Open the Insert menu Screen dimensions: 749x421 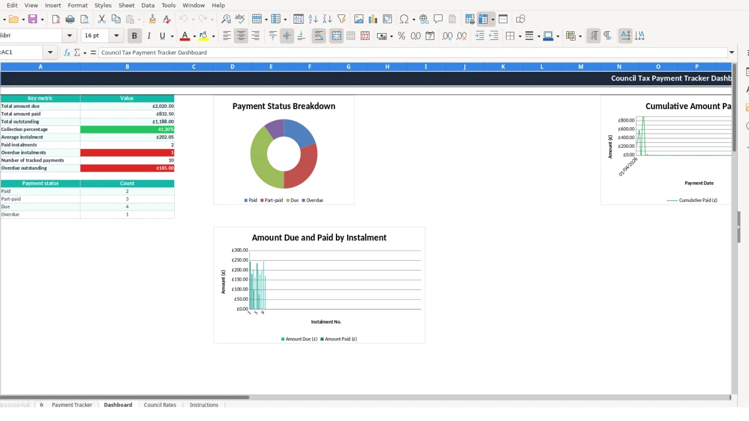point(53,5)
